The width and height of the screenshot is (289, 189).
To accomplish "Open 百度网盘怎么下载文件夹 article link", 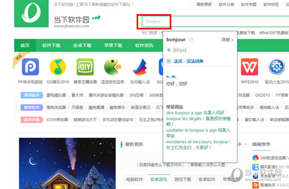I will [160, 165].
